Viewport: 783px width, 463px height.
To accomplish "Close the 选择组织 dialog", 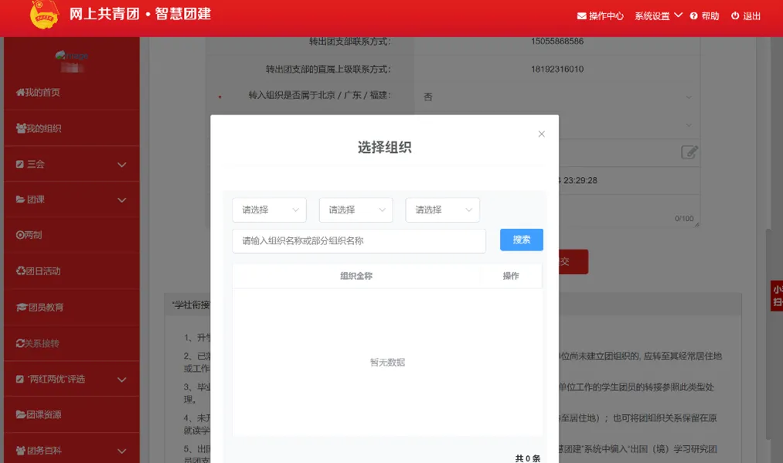I will click(x=541, y=134).
